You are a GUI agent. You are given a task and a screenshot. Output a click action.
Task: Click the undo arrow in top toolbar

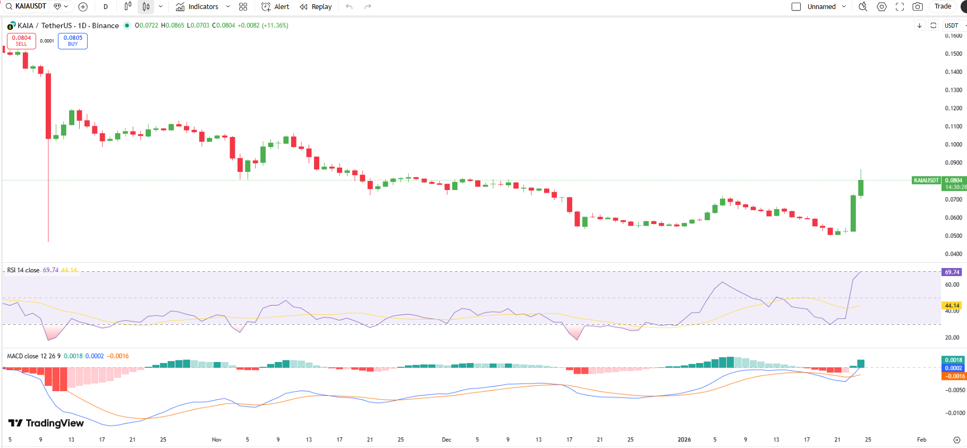pos(349,7)
